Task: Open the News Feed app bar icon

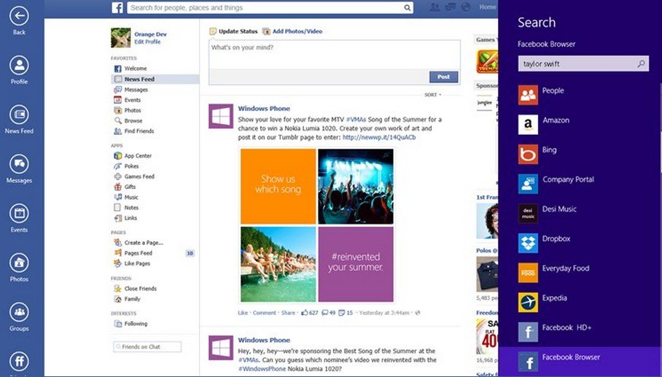Action: coord(19,114)
